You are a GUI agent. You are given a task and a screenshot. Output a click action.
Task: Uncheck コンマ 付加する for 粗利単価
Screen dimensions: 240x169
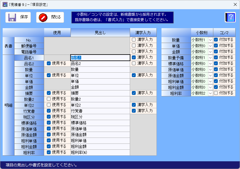[216, 81]
